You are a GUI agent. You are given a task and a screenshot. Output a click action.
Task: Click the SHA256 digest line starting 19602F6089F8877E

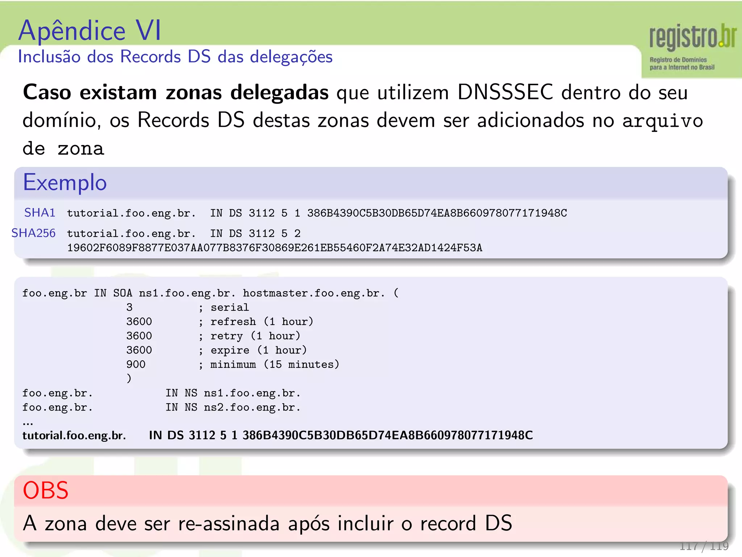click(x=275, y=248)
